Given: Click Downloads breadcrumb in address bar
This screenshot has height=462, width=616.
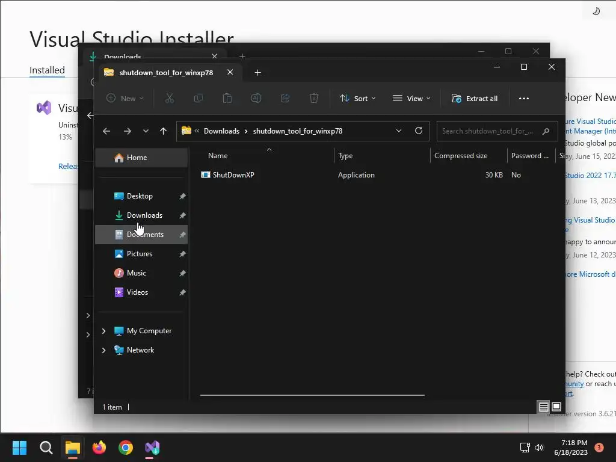Looking at the screenshot, I should 221,131.
